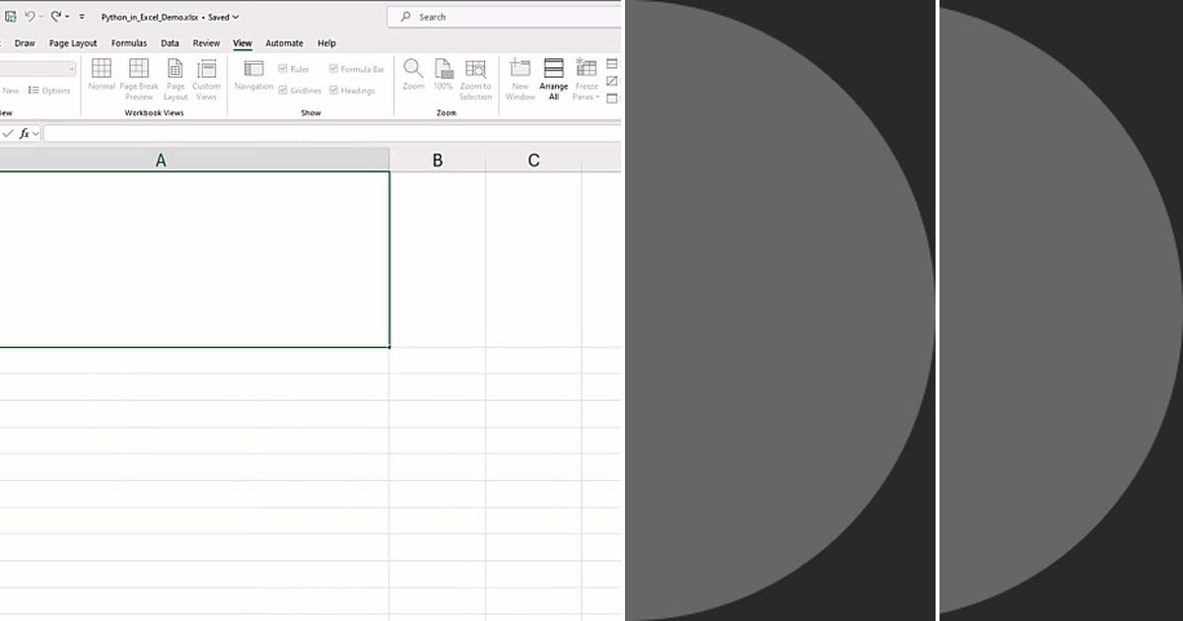Disable Gridlines display
1183x621 pixels.
point(284,90)
